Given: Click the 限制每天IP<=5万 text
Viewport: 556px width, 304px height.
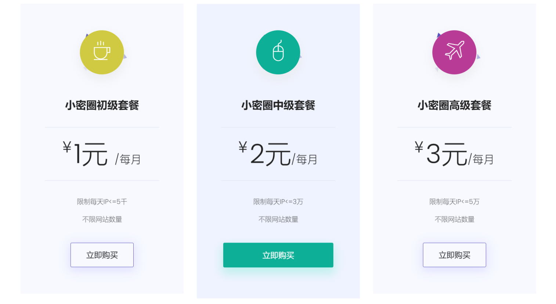Looking at the screenshot, I should pos(454,201).
